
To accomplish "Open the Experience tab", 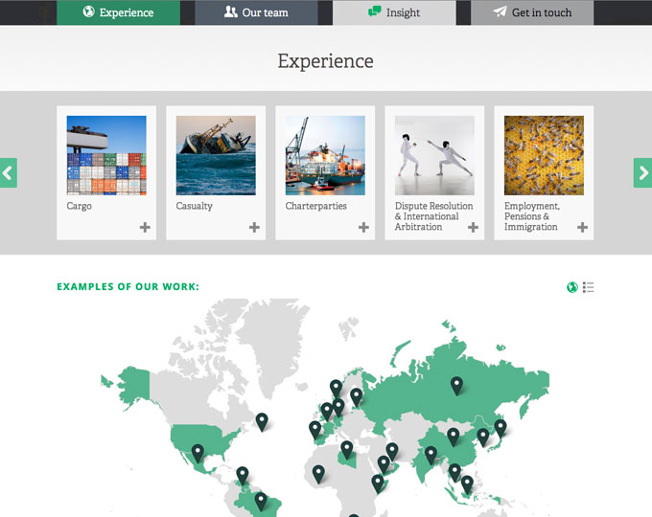I will (119, 12).
